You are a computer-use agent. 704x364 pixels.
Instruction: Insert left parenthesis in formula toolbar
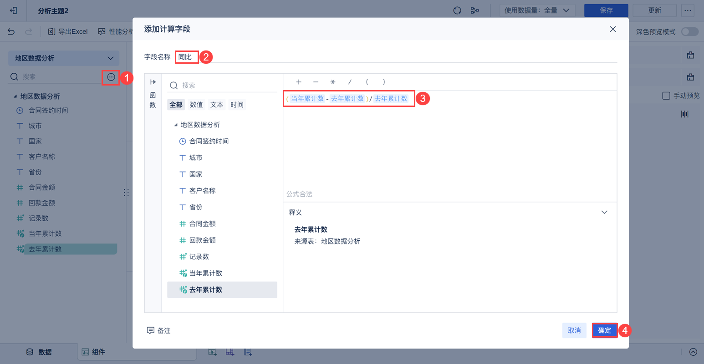(367, 82)
